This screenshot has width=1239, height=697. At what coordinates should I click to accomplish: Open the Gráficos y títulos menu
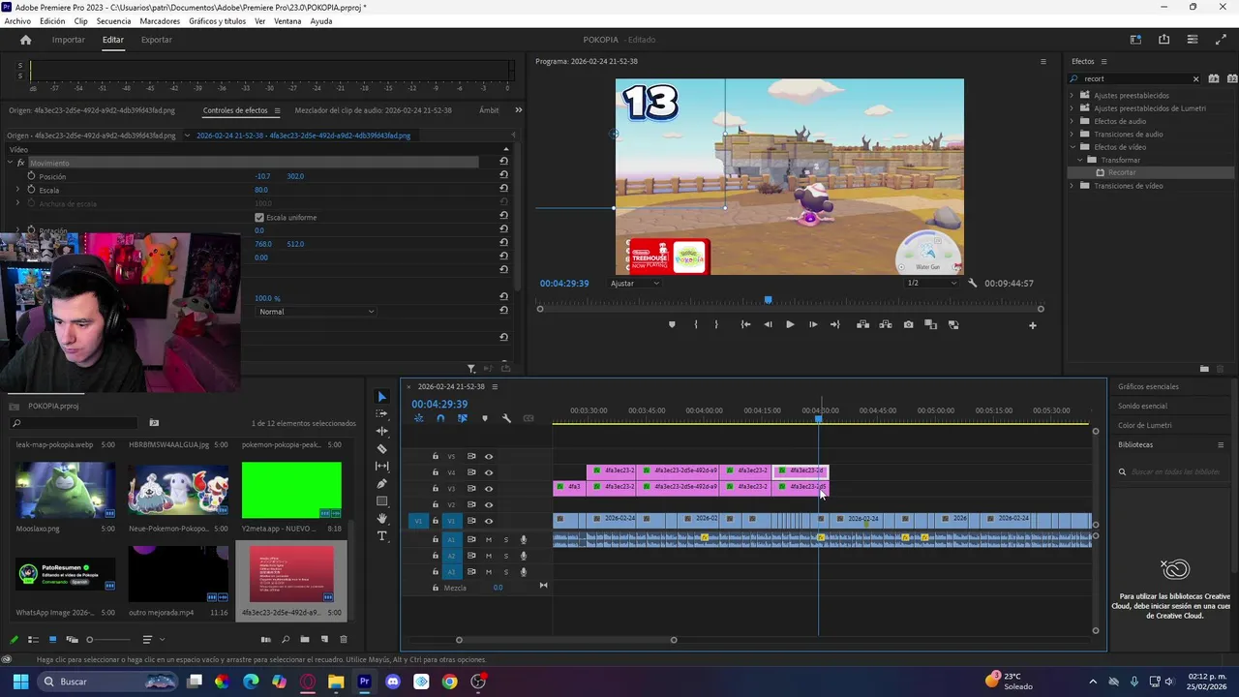(217, 21)
